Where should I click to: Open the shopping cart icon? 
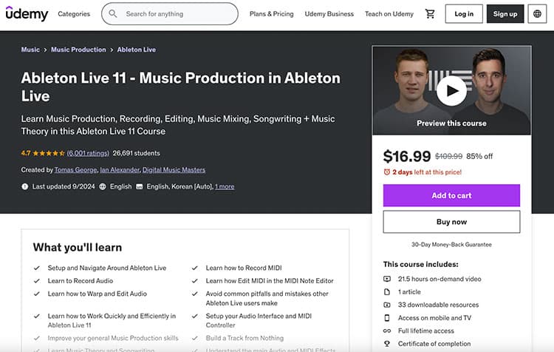coord(430,14)
